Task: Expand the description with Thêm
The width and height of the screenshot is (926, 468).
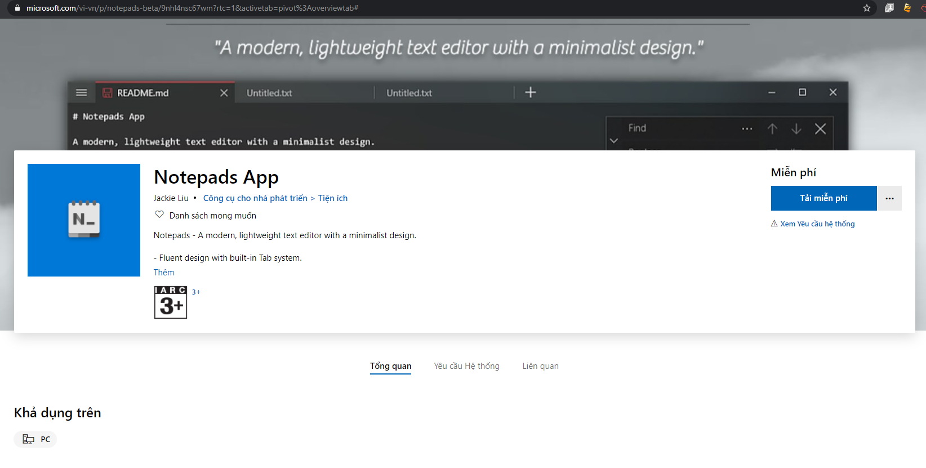Action: pos(164,273)
